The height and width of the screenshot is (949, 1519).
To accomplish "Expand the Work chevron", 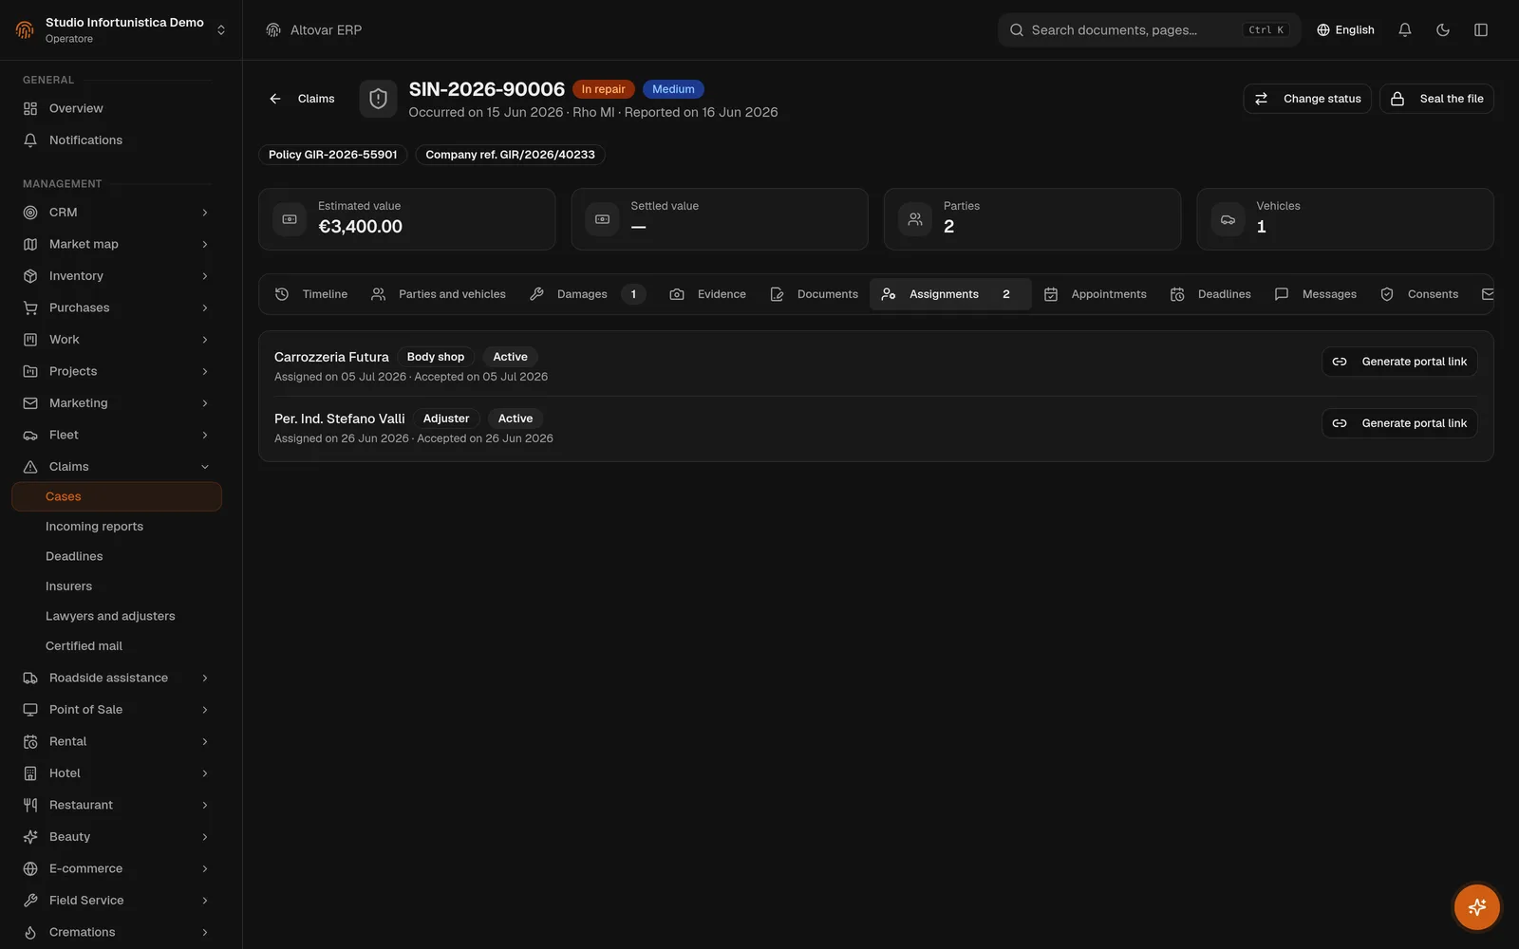I will [205, 340].
